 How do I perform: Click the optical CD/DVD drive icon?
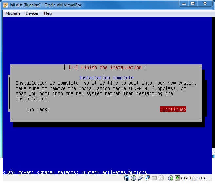pyautogui.click(x=133, y=178)
